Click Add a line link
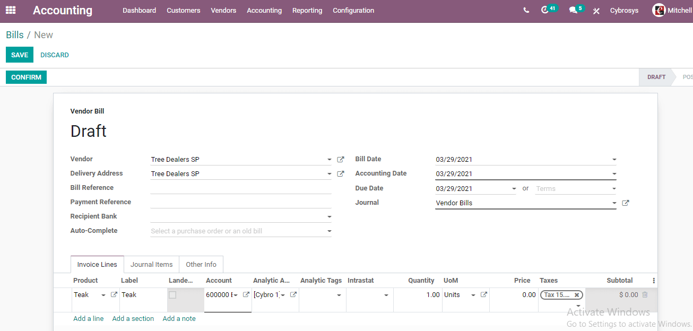The width and height of the screenshot is (693, 331). tap(89, 319)
